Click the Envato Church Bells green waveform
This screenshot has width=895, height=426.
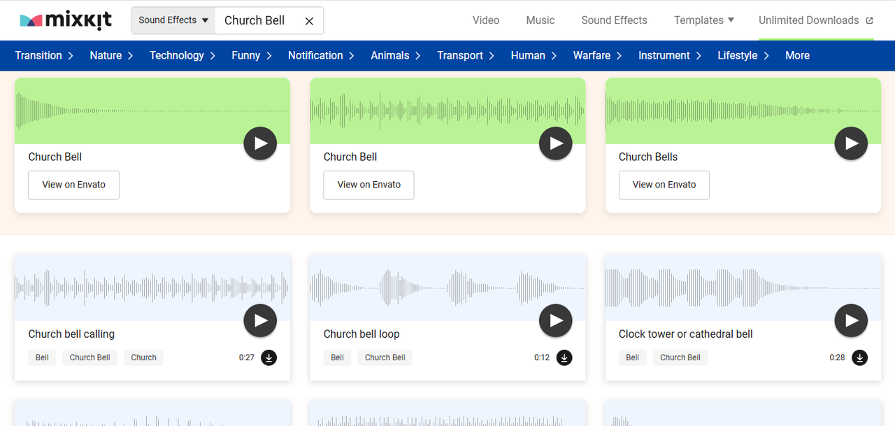(x=743, y=111)
